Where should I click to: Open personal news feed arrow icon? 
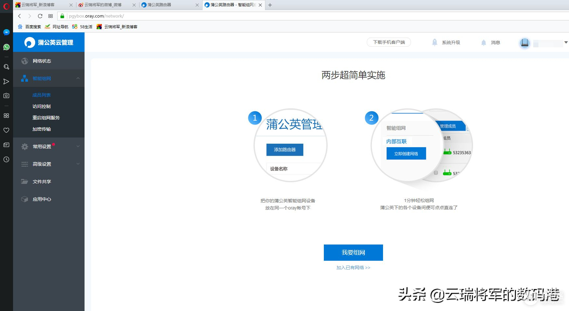click(6, 81)
